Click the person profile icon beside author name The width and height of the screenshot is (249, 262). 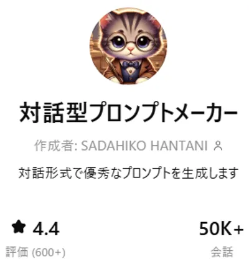pos(218,146)
